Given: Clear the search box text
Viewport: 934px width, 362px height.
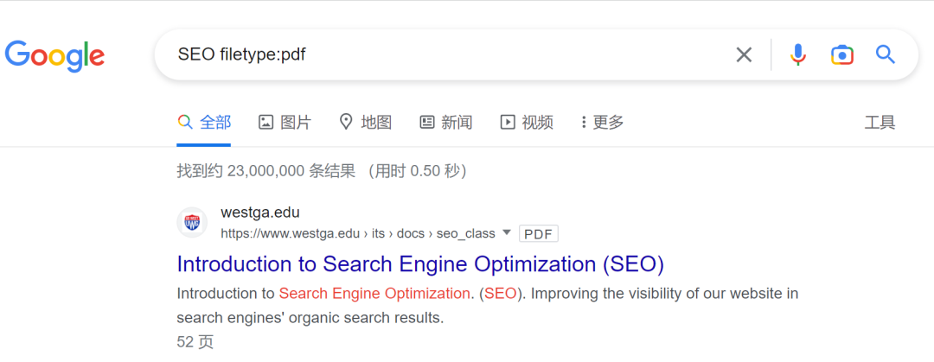Looking at the screenshot, I should (x=744, y=55).
